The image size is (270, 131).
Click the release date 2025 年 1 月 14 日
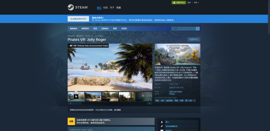176,88
